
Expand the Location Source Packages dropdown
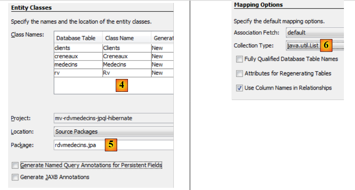tap(113, 131)
